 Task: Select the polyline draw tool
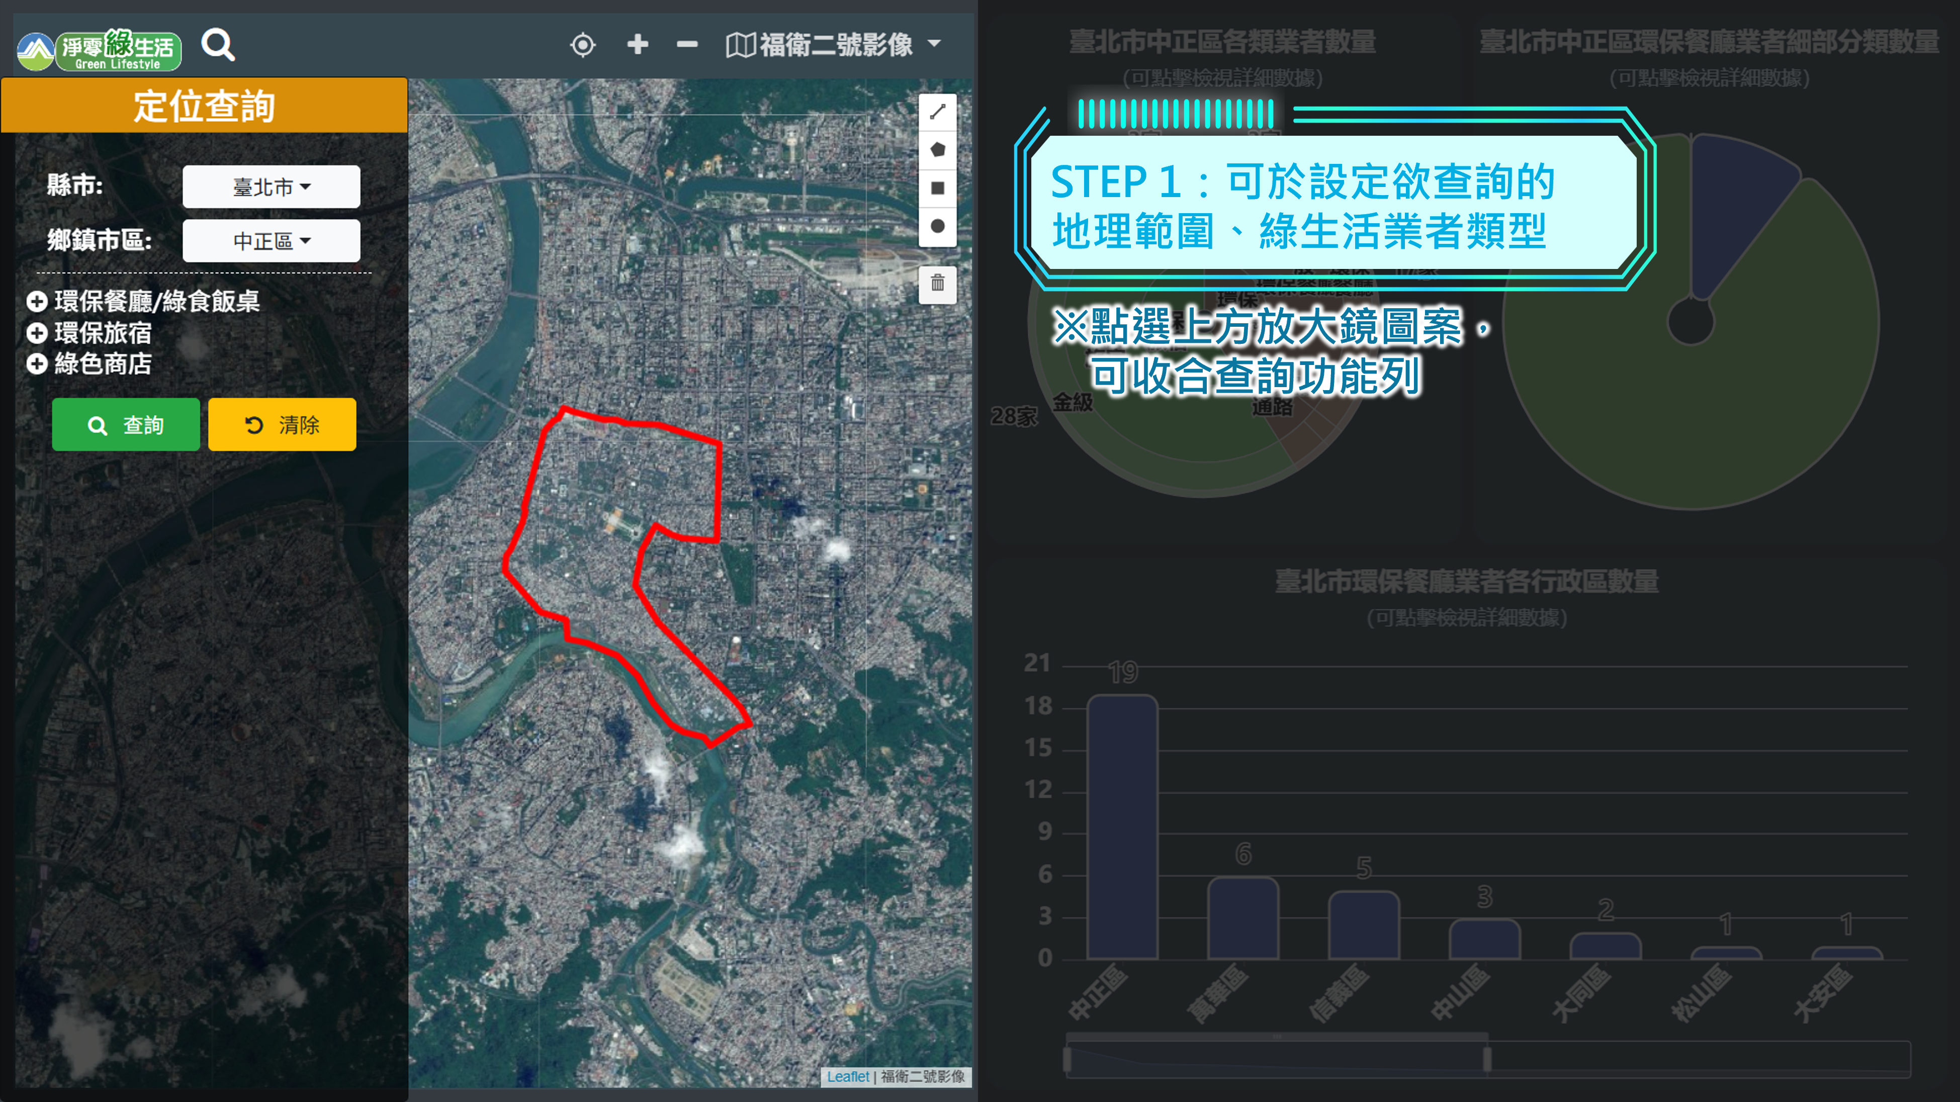937,112
